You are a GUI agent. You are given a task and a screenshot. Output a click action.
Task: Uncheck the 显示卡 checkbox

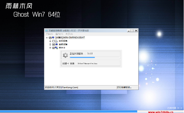pos(54,48)
